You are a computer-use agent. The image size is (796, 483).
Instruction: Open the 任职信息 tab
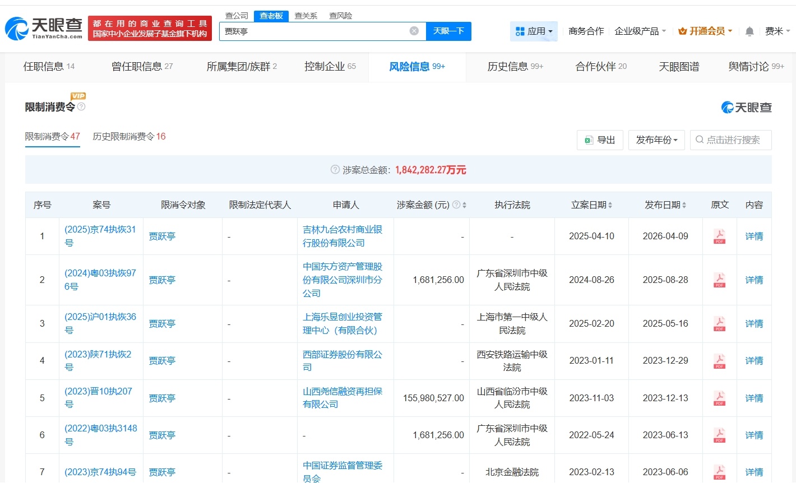click(49, 67)
